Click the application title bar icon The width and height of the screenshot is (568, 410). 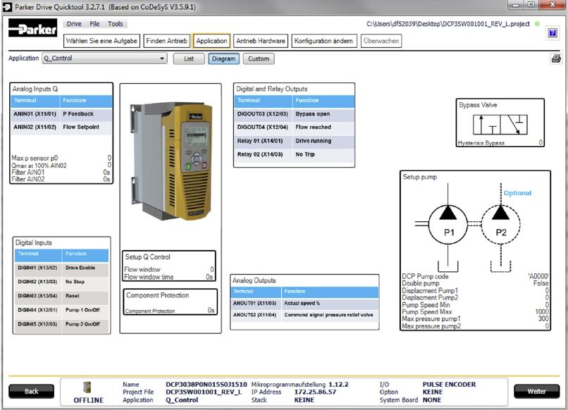pos(7,6)
